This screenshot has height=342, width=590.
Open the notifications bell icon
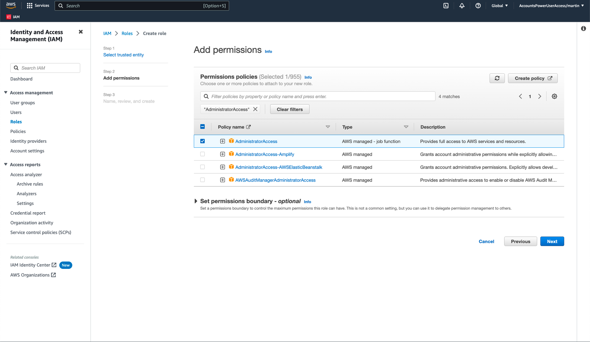click(x=462, y=5)
